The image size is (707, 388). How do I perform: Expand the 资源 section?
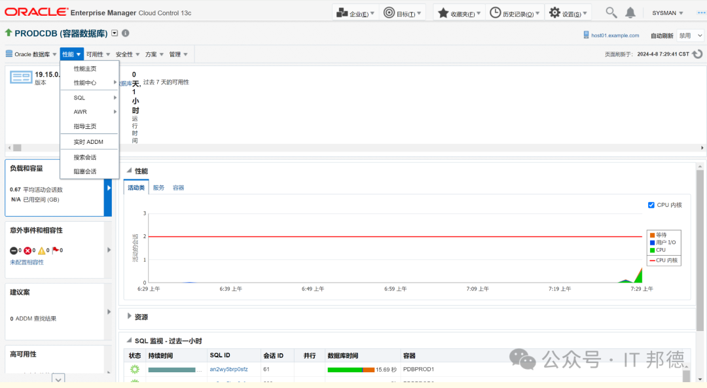(x=129, y=316)
